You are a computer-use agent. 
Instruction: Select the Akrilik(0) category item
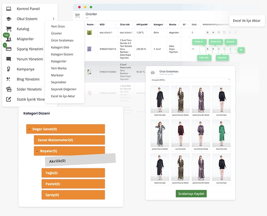pyautogui.click(x=80, y=160)
